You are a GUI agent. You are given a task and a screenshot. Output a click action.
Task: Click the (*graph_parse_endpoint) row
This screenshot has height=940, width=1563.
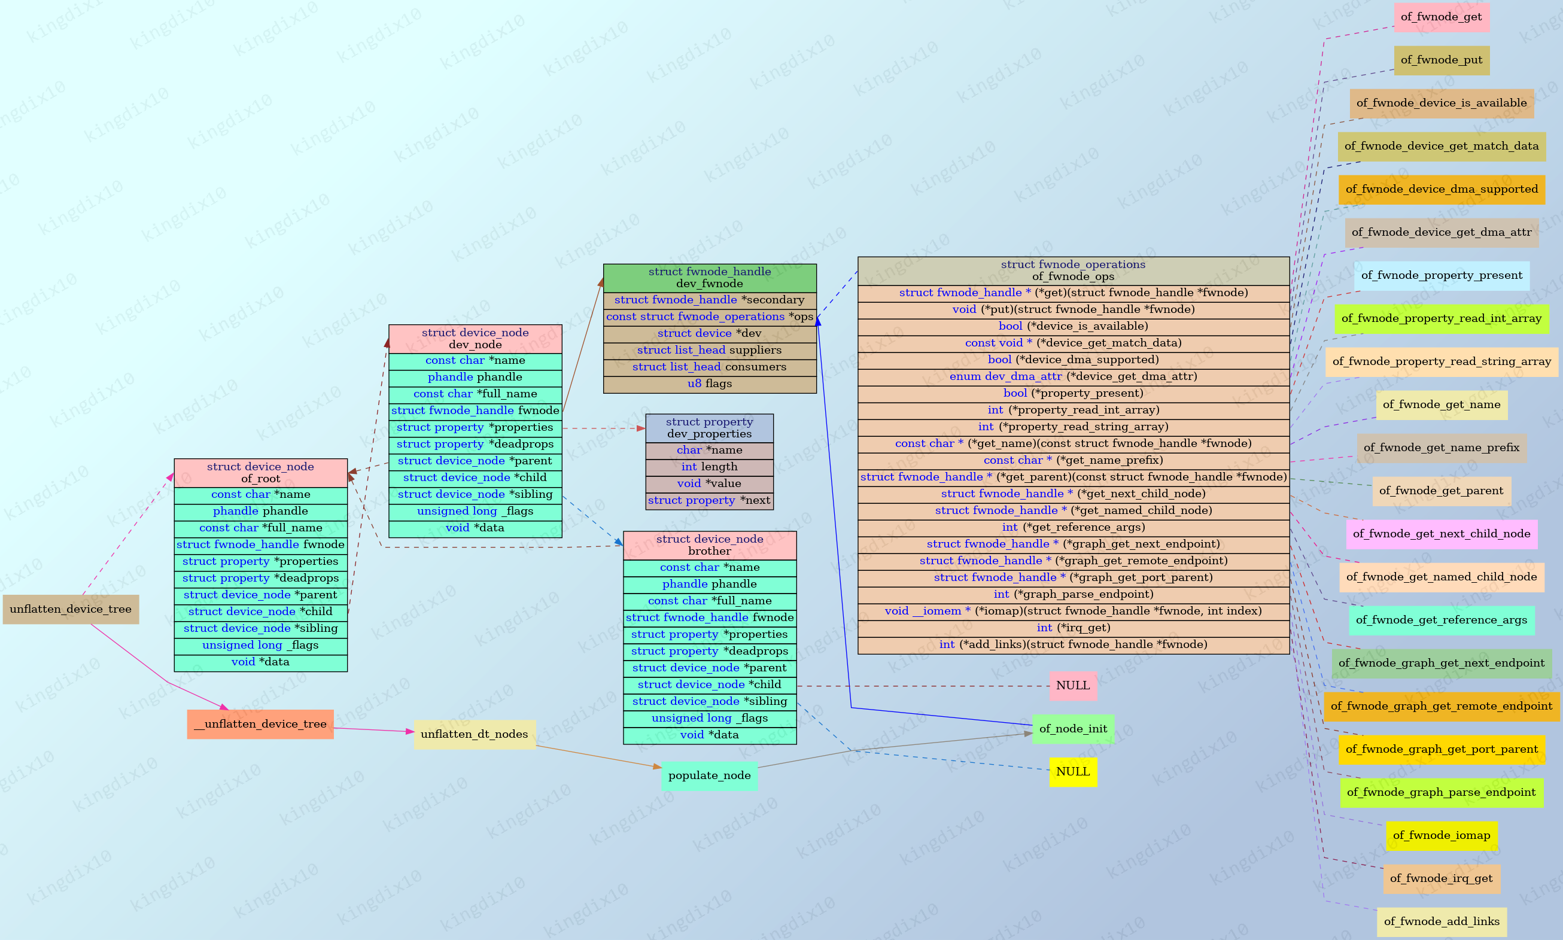click(x=1074, y=595)
